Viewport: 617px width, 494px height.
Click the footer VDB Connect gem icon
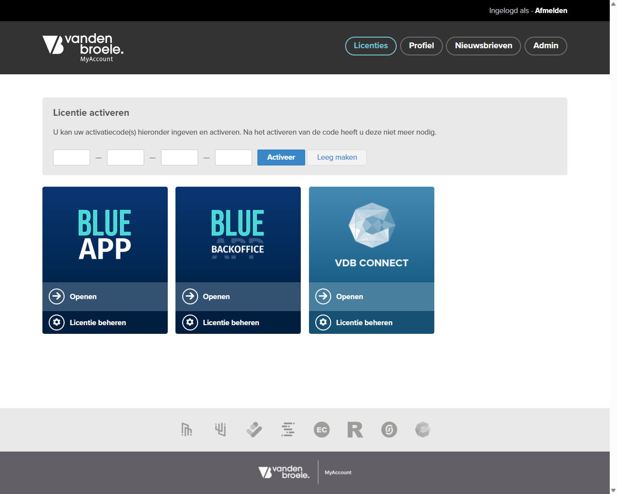pos(423,429)
